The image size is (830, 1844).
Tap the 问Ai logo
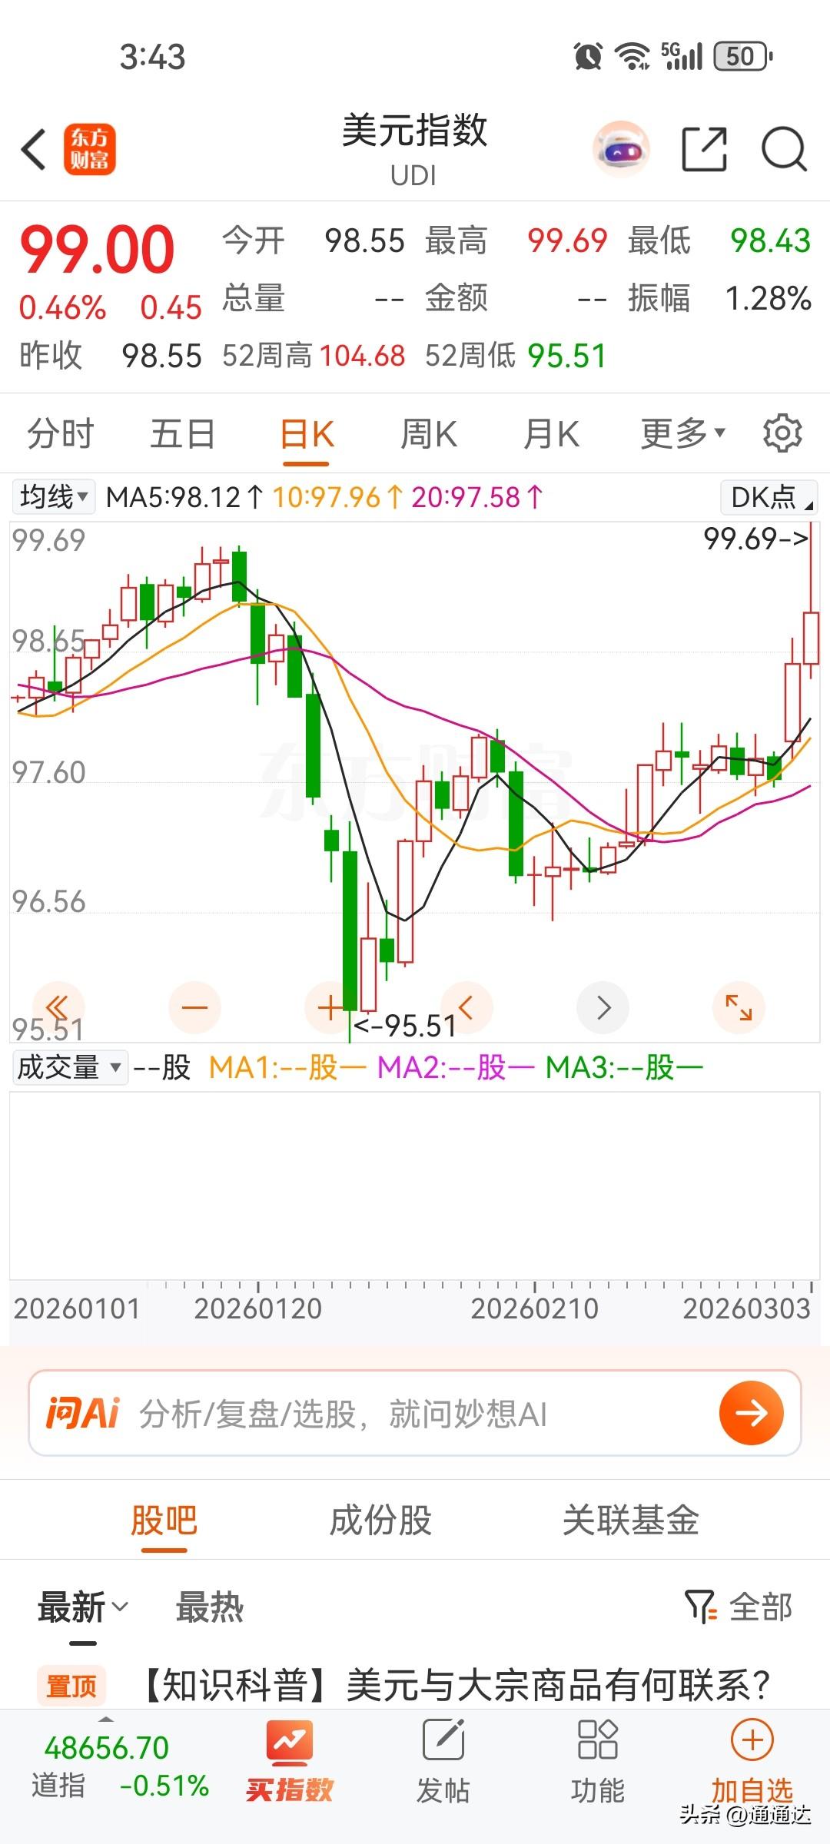pyautogui.click(x=83, y=1412)
